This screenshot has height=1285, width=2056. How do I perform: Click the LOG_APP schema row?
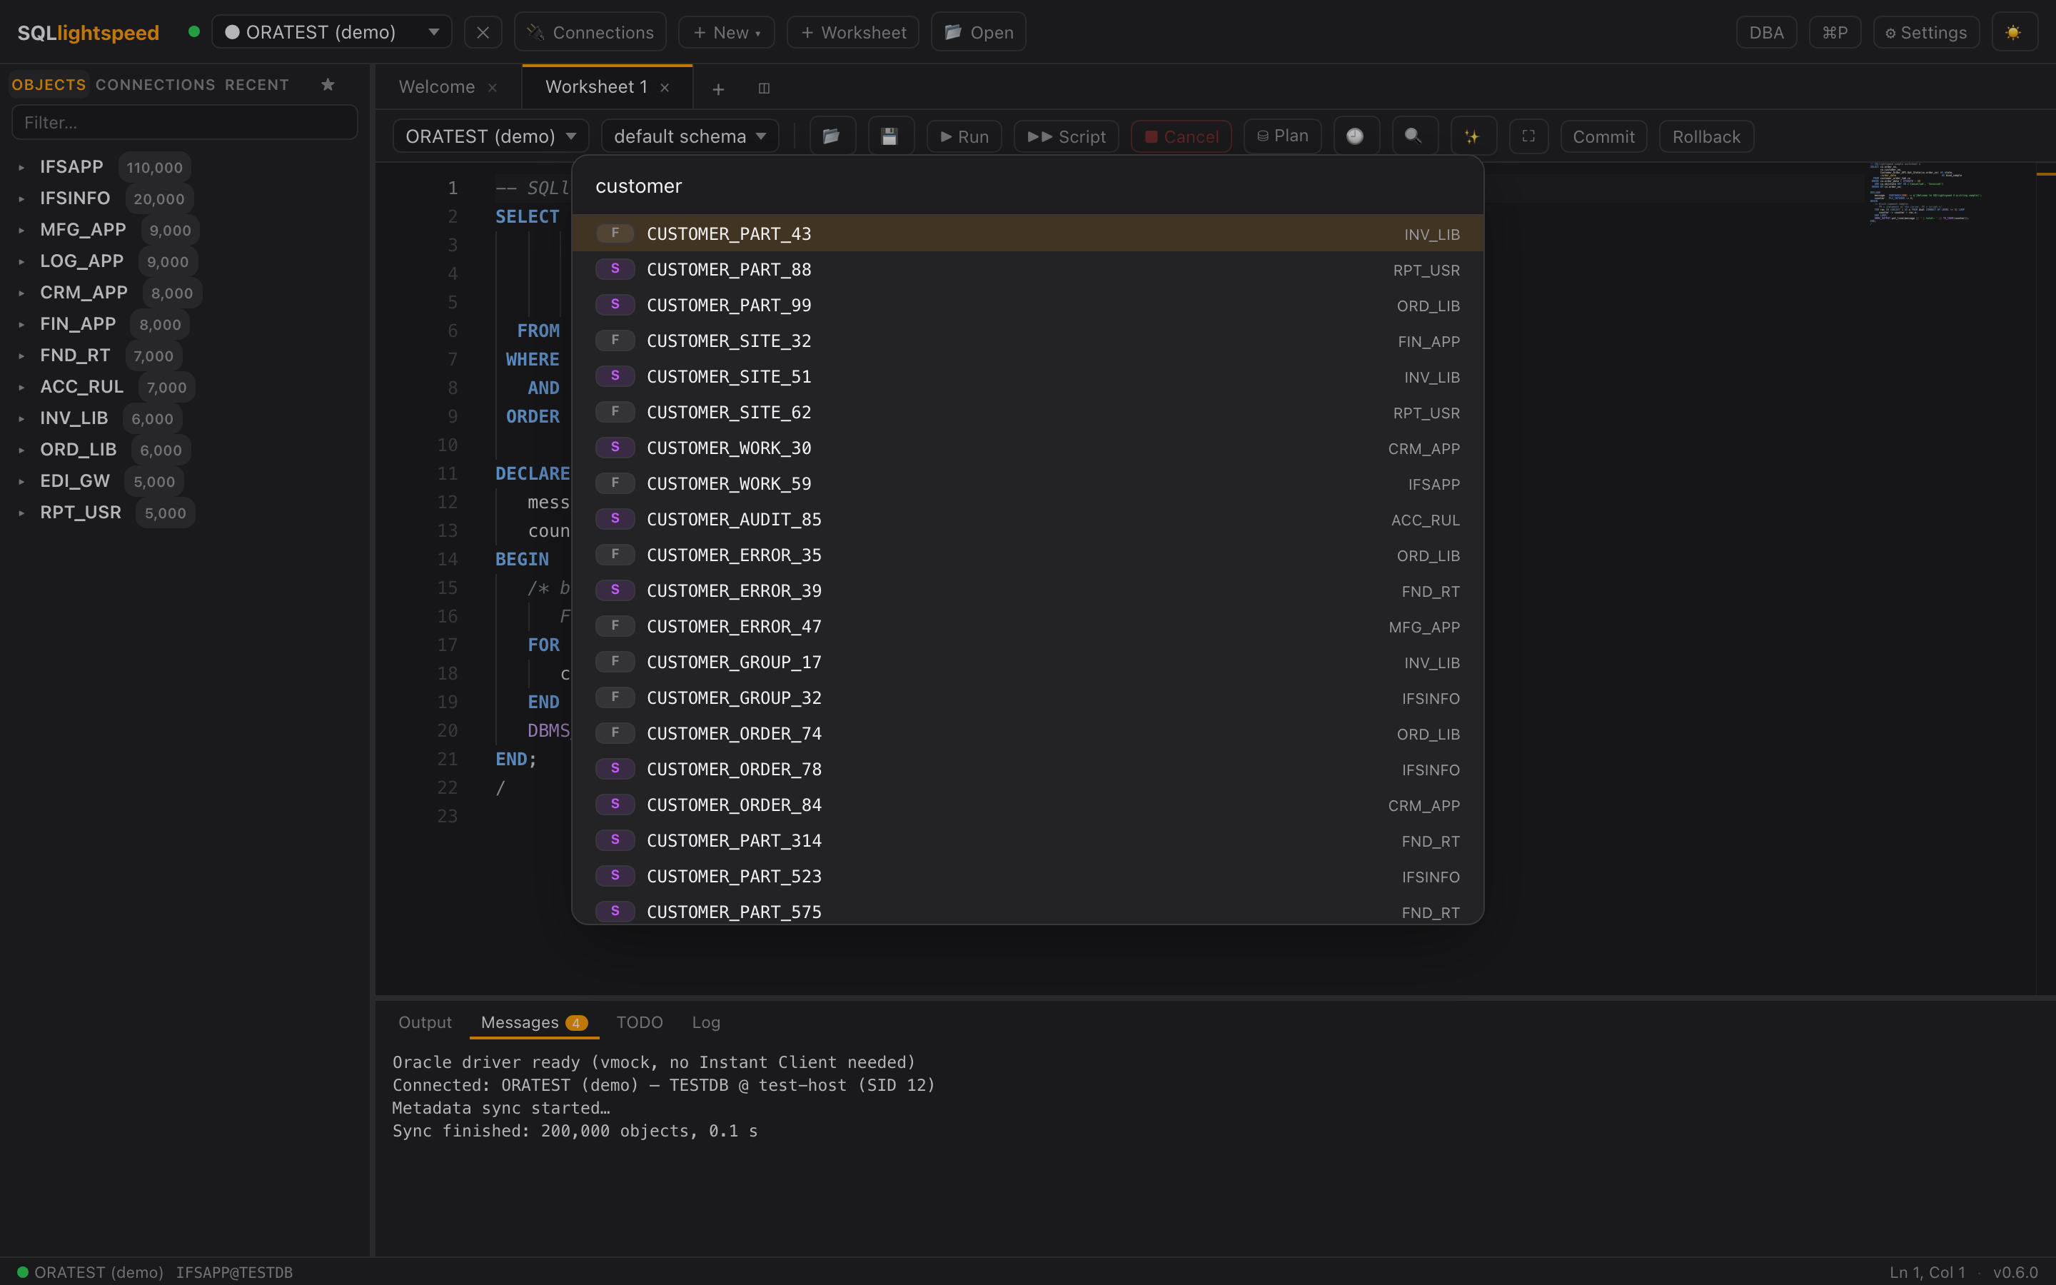coord(184,262)
